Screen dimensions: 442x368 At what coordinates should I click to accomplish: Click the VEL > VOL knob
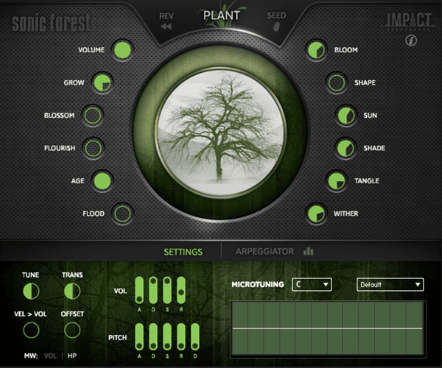pyautogui.click(x=31, y=330)
